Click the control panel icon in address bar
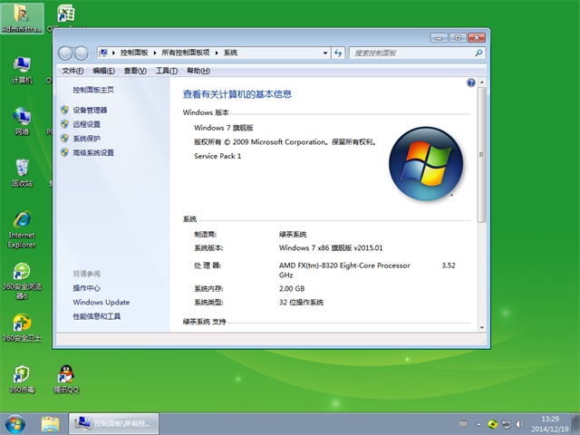Viewport: 580px width, 435px height. (x=103, y=53)
